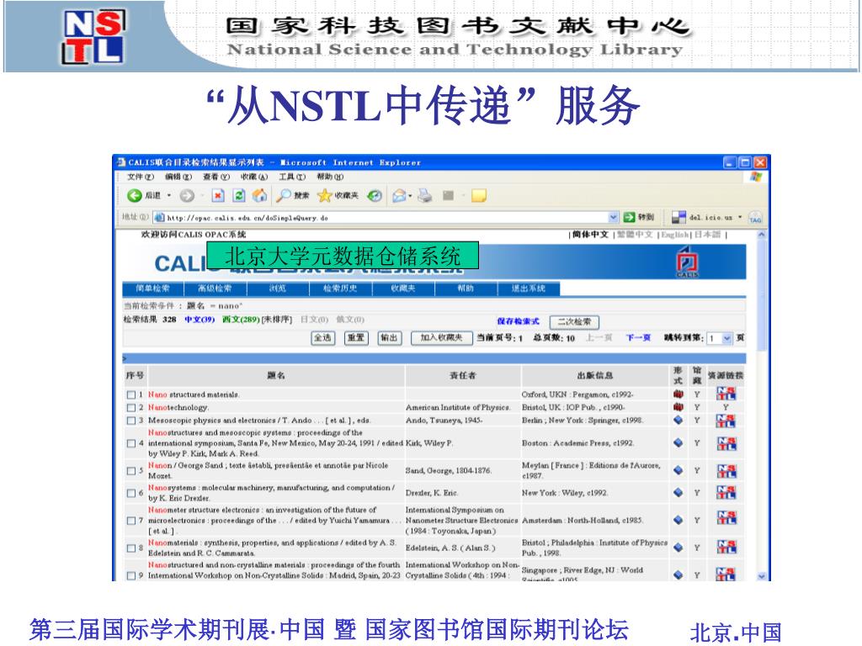The image size is (862, 646).
Task: Open Favorites (收藏夹) star icon
Action: tap(325, 195)
